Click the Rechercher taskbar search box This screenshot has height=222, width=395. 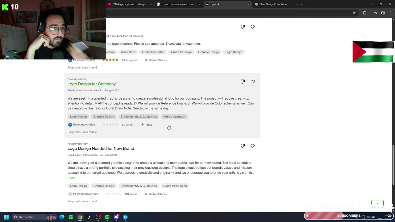coord(35,217)
